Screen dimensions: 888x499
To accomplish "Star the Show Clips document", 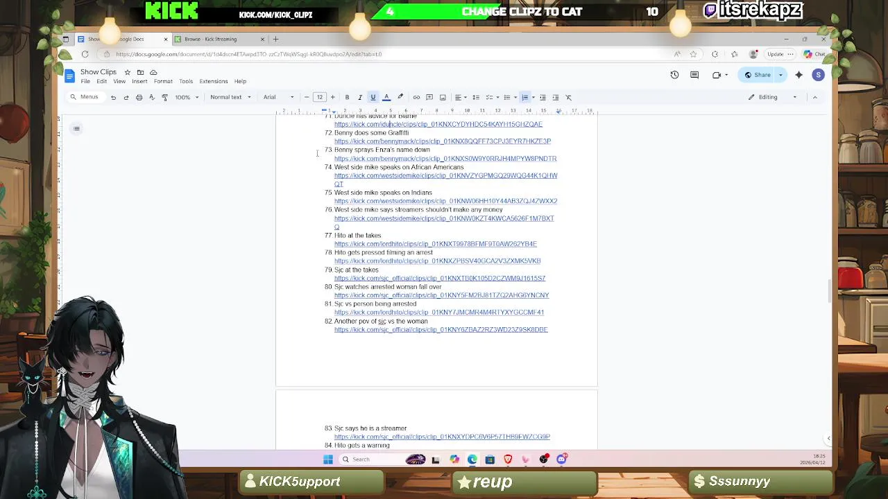I will pyautogui.click(x=127, y=72).
